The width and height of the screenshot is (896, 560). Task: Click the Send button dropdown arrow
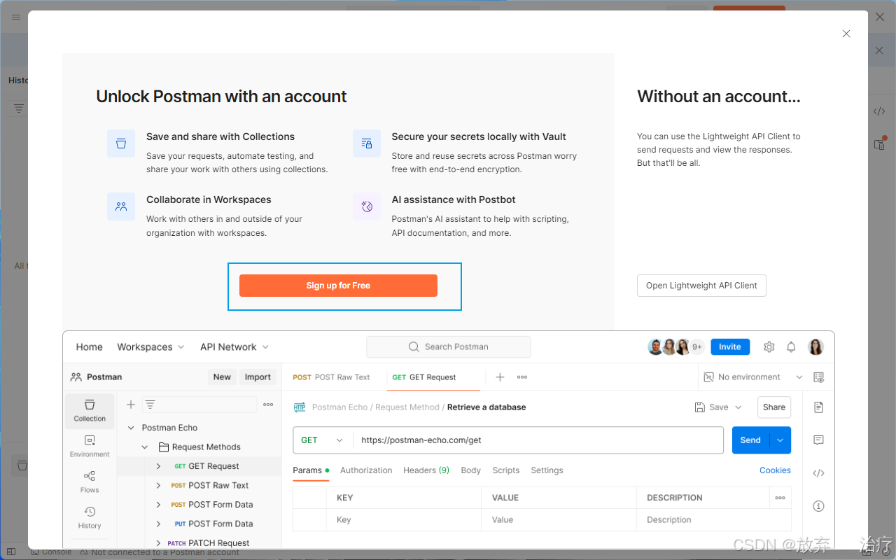tap(780, 440)
